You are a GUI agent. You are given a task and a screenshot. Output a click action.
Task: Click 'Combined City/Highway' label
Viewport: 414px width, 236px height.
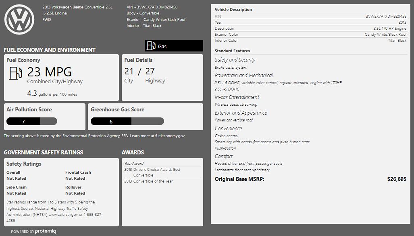point(55,82)
